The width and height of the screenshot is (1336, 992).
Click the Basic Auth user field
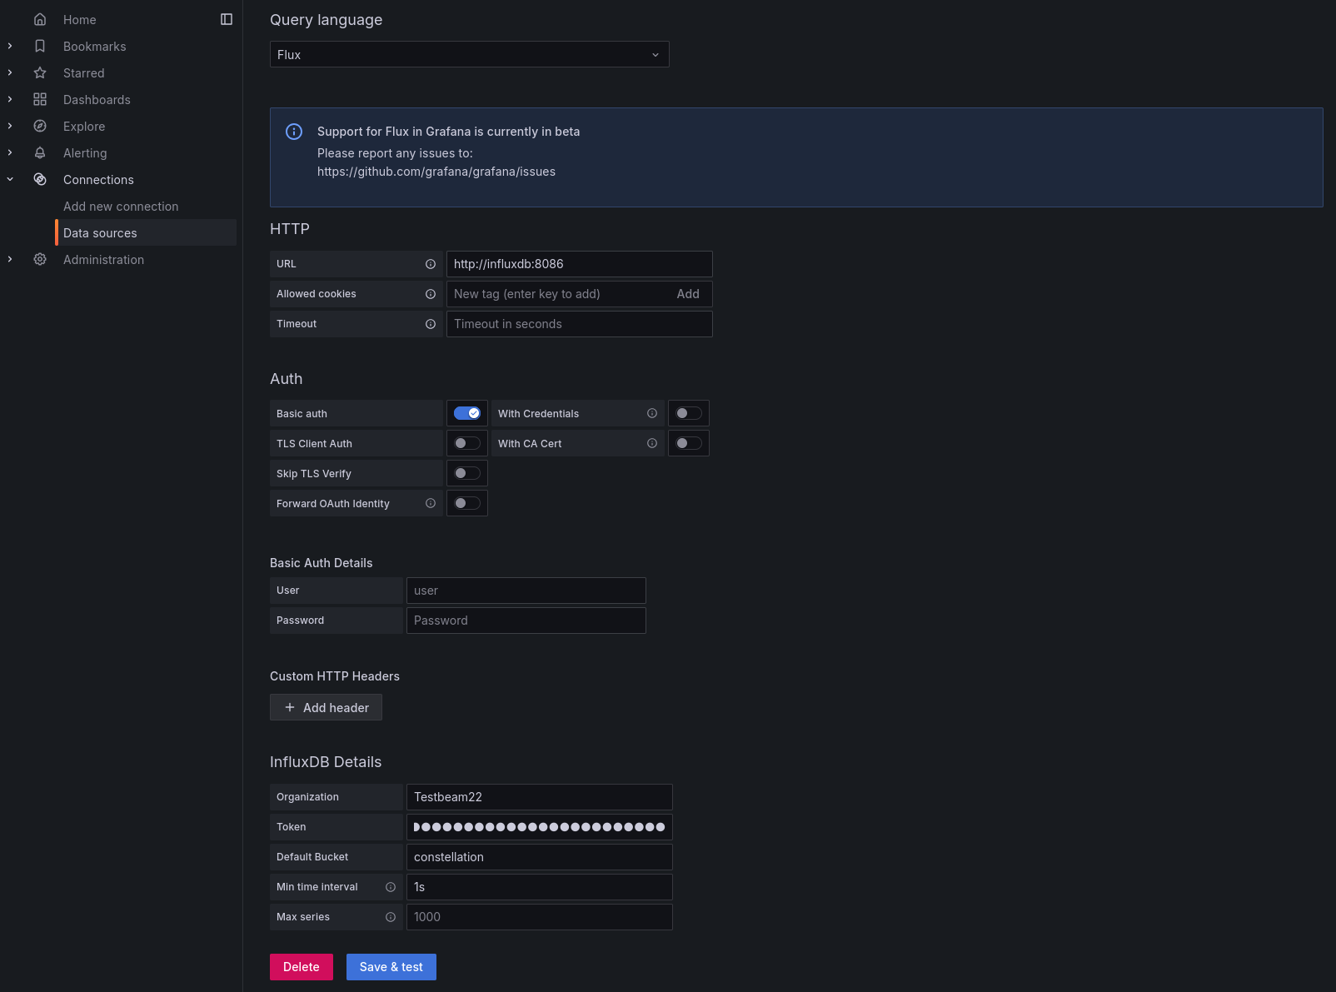coord(526,591)
